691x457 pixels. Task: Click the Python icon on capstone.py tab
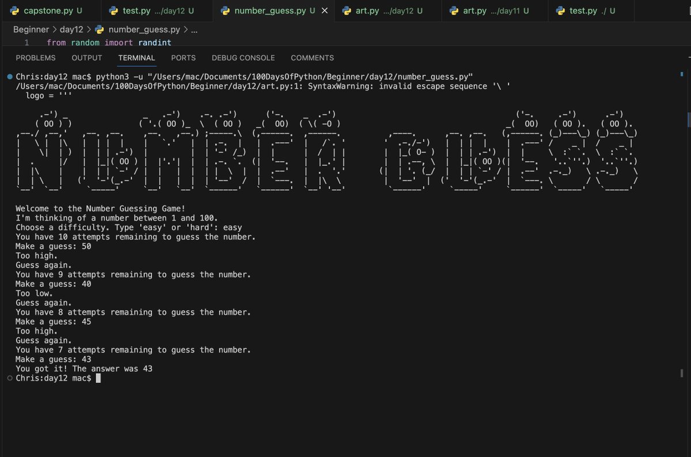point(15,11)
